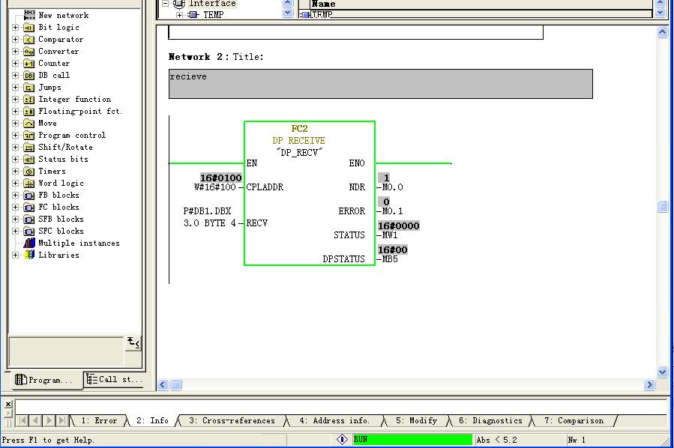The height and width of the screenshot is (448, 674).
Task: Expand the Counter tree node
Action: (16, 64)
